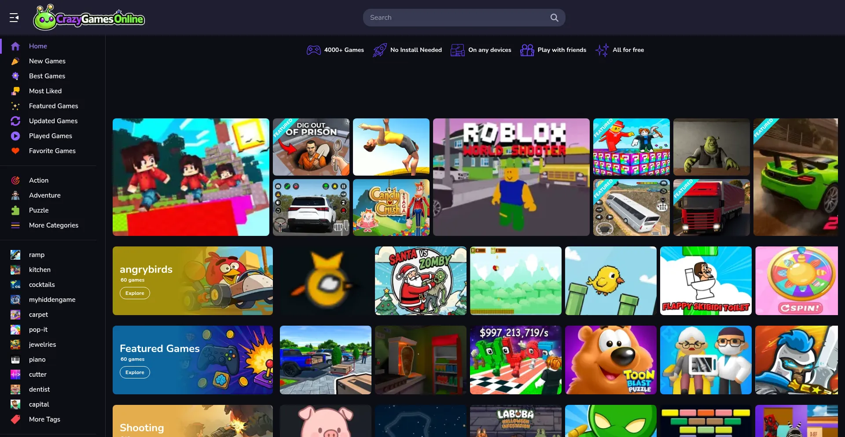Click the Updated Games refresh icon
Viewport: 845px width, 437px height.
15,121
